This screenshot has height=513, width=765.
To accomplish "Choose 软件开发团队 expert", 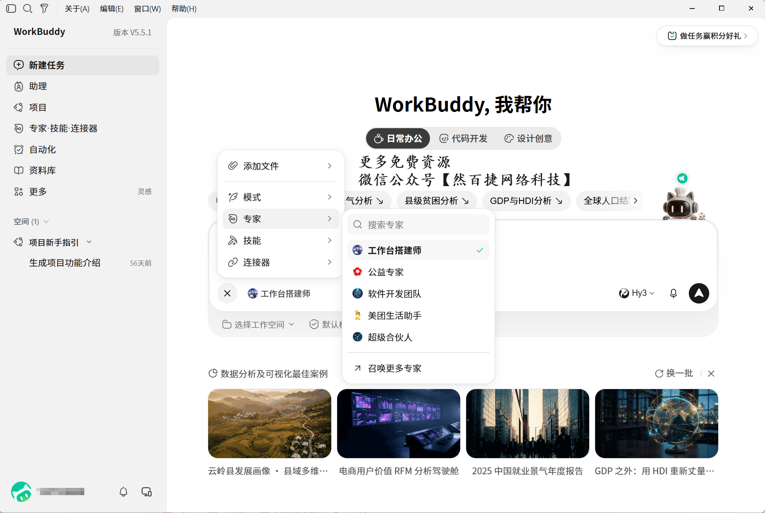I will (418, 294).
